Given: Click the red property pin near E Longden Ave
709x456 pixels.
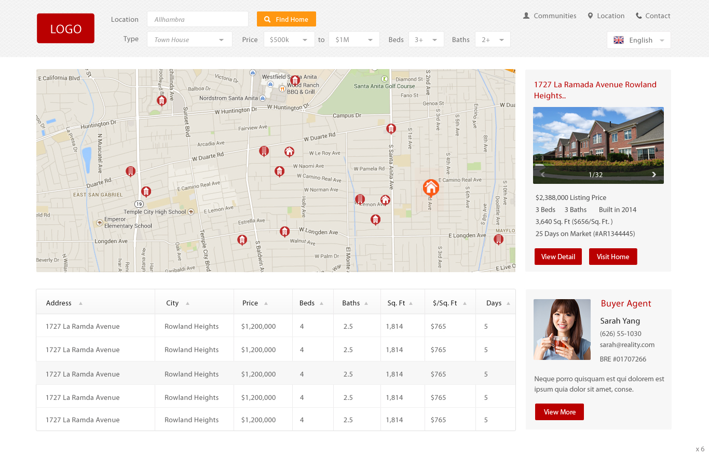Looking at the screenshot, I should (499, 239).
